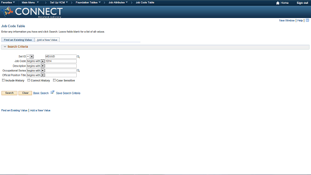Switch to the Add a New Value tab
Viewport: 311px width, 175px height.
(47, 40)
